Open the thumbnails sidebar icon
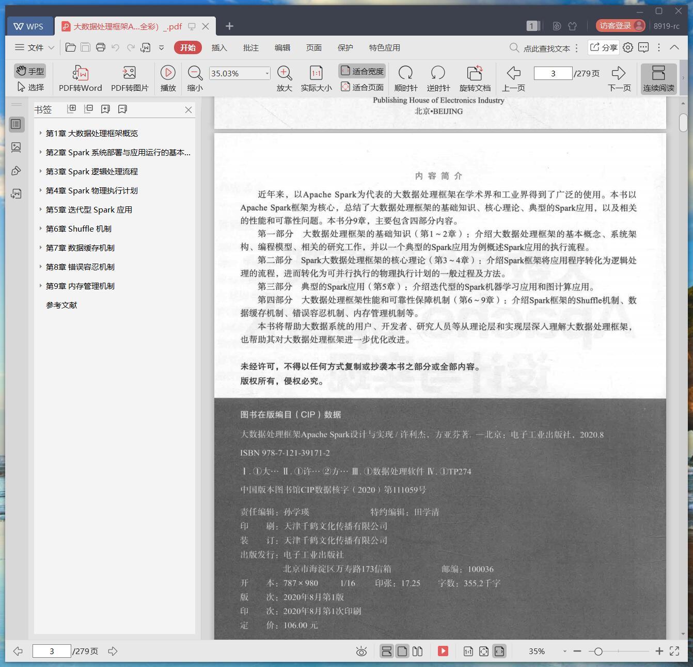Image resolution: width=693 pixels, height=667 pixels. pyautogui.click(x=16, y=148)
